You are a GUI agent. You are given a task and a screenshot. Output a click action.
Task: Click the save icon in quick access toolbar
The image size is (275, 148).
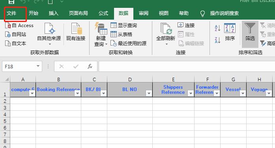(x=11, y=2)
